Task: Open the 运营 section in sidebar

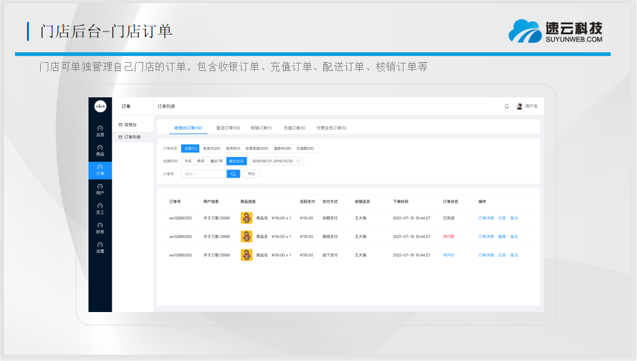Action: (x=100, y=131)
